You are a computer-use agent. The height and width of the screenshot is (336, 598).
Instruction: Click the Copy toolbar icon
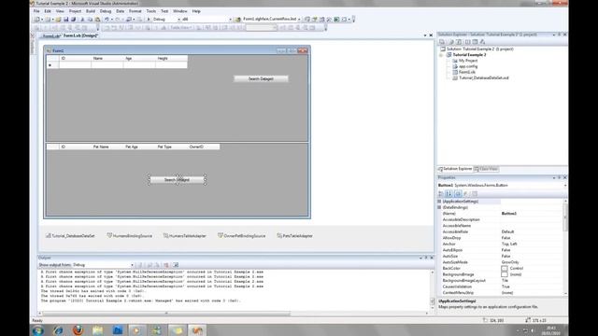pos(90,19)
